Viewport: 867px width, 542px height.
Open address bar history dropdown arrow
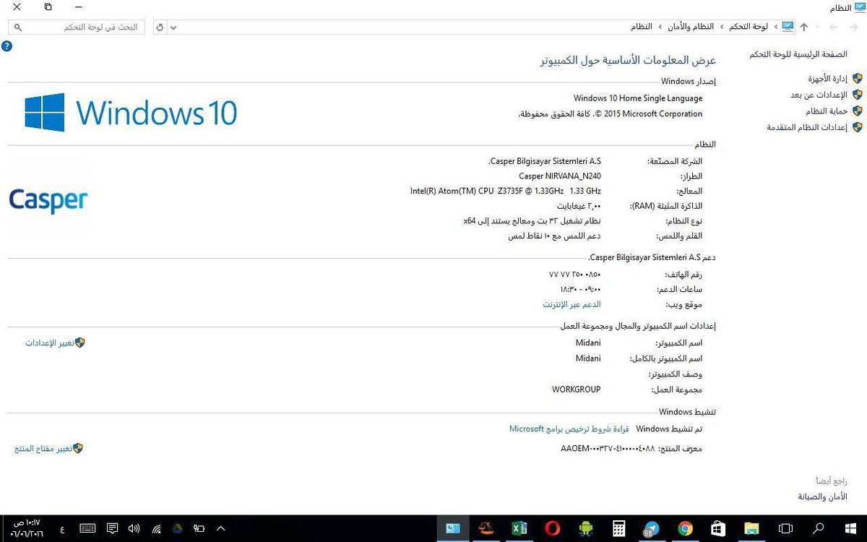coord(173,27)
